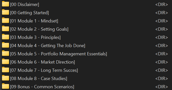This screenshot has height=90, width=172.
Task: Click the Module 4 - Getting The Job Done folder icon
Action: click(6, 45)
